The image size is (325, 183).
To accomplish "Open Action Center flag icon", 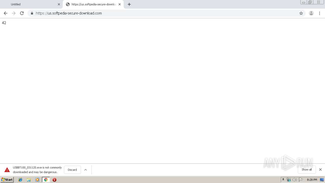I will [301, 180].
